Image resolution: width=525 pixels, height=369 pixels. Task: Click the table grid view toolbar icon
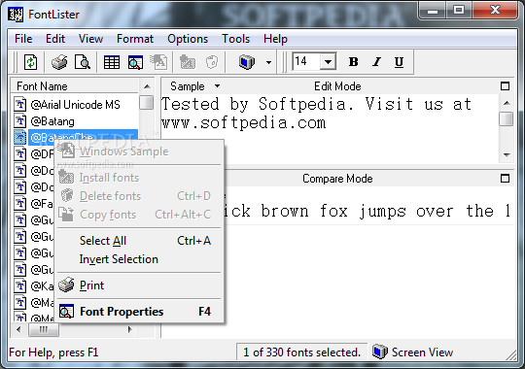(112, 62)
